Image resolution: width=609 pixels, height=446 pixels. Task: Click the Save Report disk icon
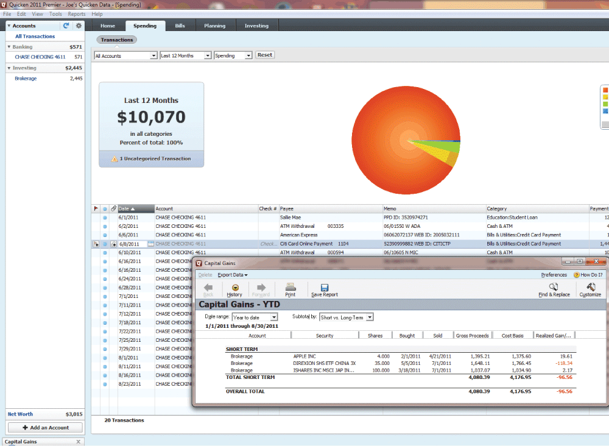pyautogui.click(x=325, y=288)
